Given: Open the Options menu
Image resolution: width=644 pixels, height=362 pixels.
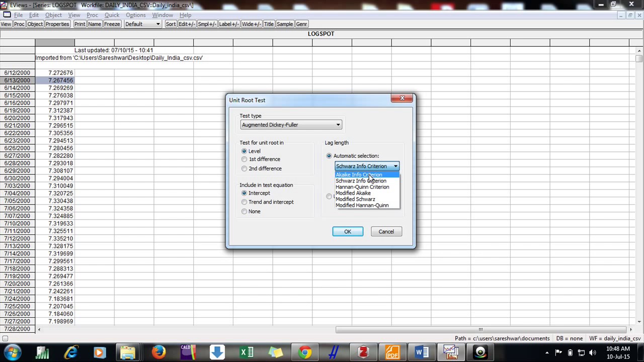Looking at the screenshot, I should point(135,15).
